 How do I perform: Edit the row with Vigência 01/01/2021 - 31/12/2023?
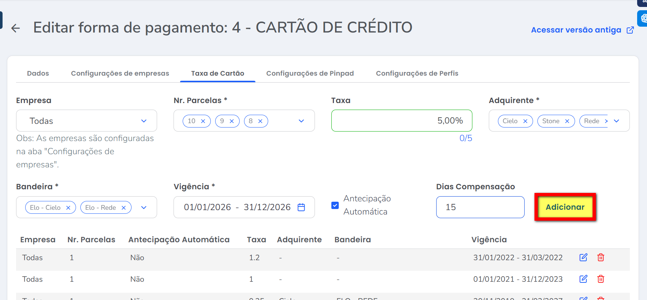pos(583,279)
